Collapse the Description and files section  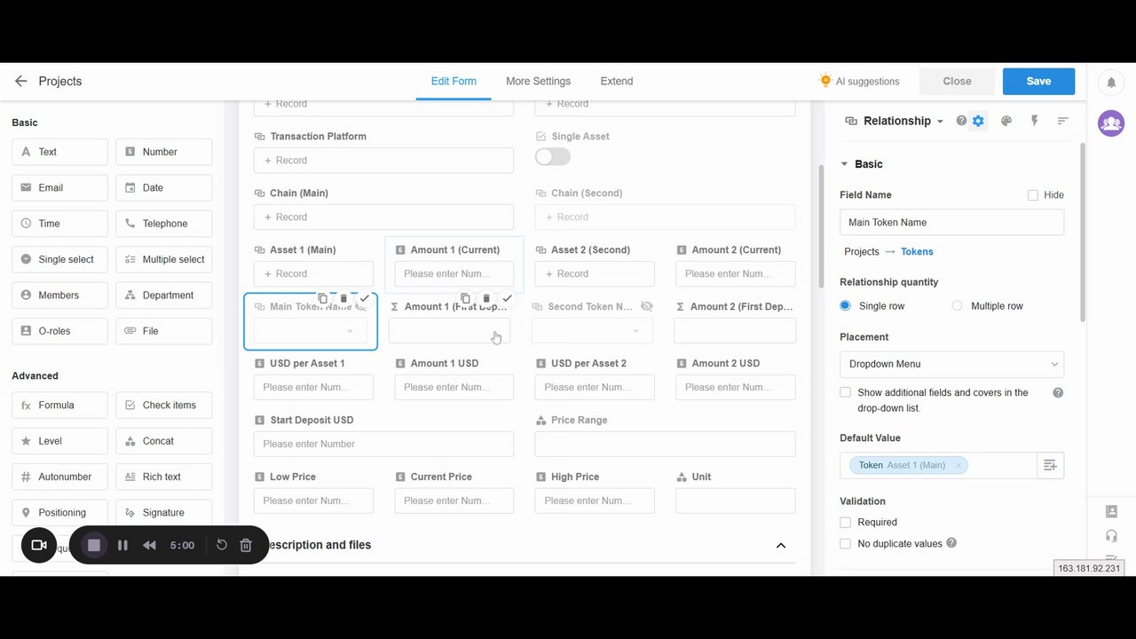[781, 545]
